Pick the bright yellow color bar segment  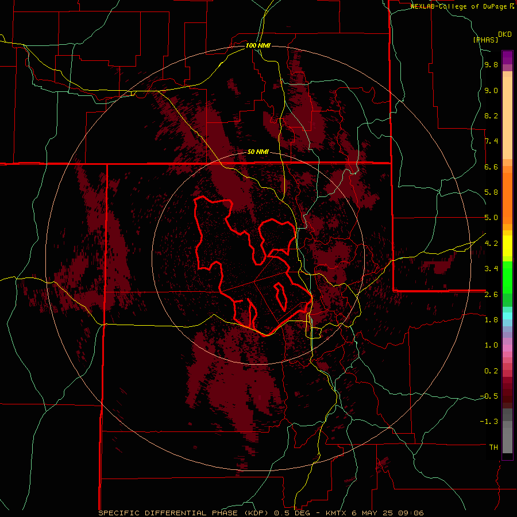click(x=507, y=246)
